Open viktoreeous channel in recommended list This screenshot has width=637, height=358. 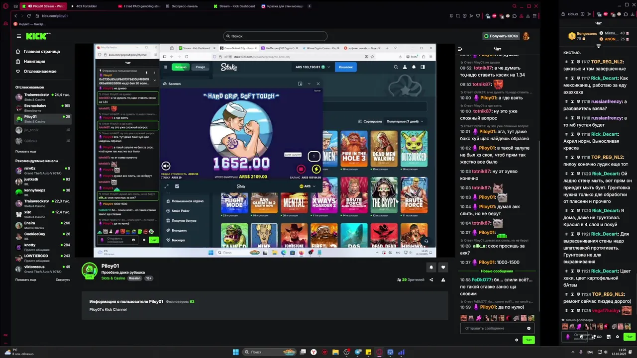(x=43, y=268)
